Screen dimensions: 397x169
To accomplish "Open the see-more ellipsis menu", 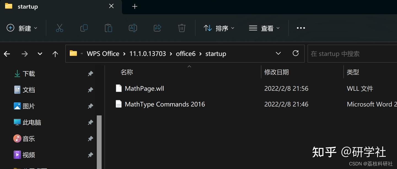I will point(301,28).
